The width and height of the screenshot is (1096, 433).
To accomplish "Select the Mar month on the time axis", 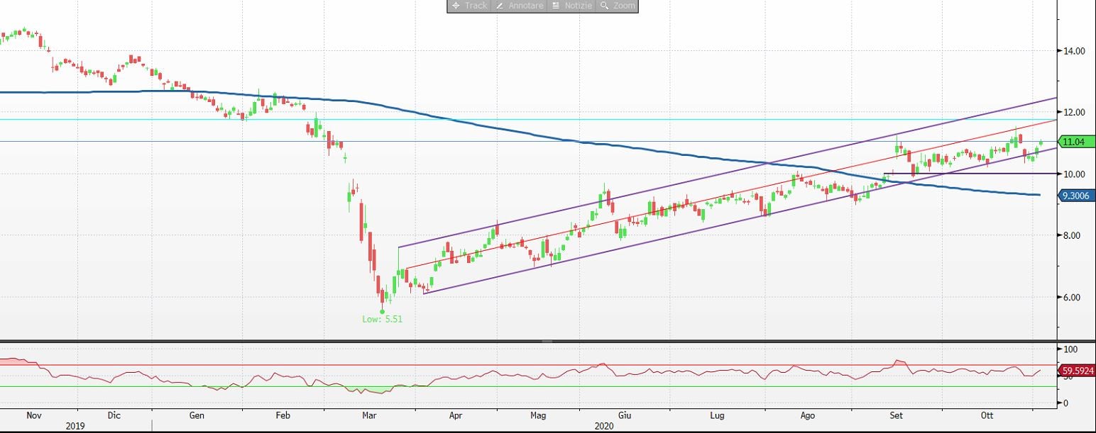I will [x=370, y=415].
